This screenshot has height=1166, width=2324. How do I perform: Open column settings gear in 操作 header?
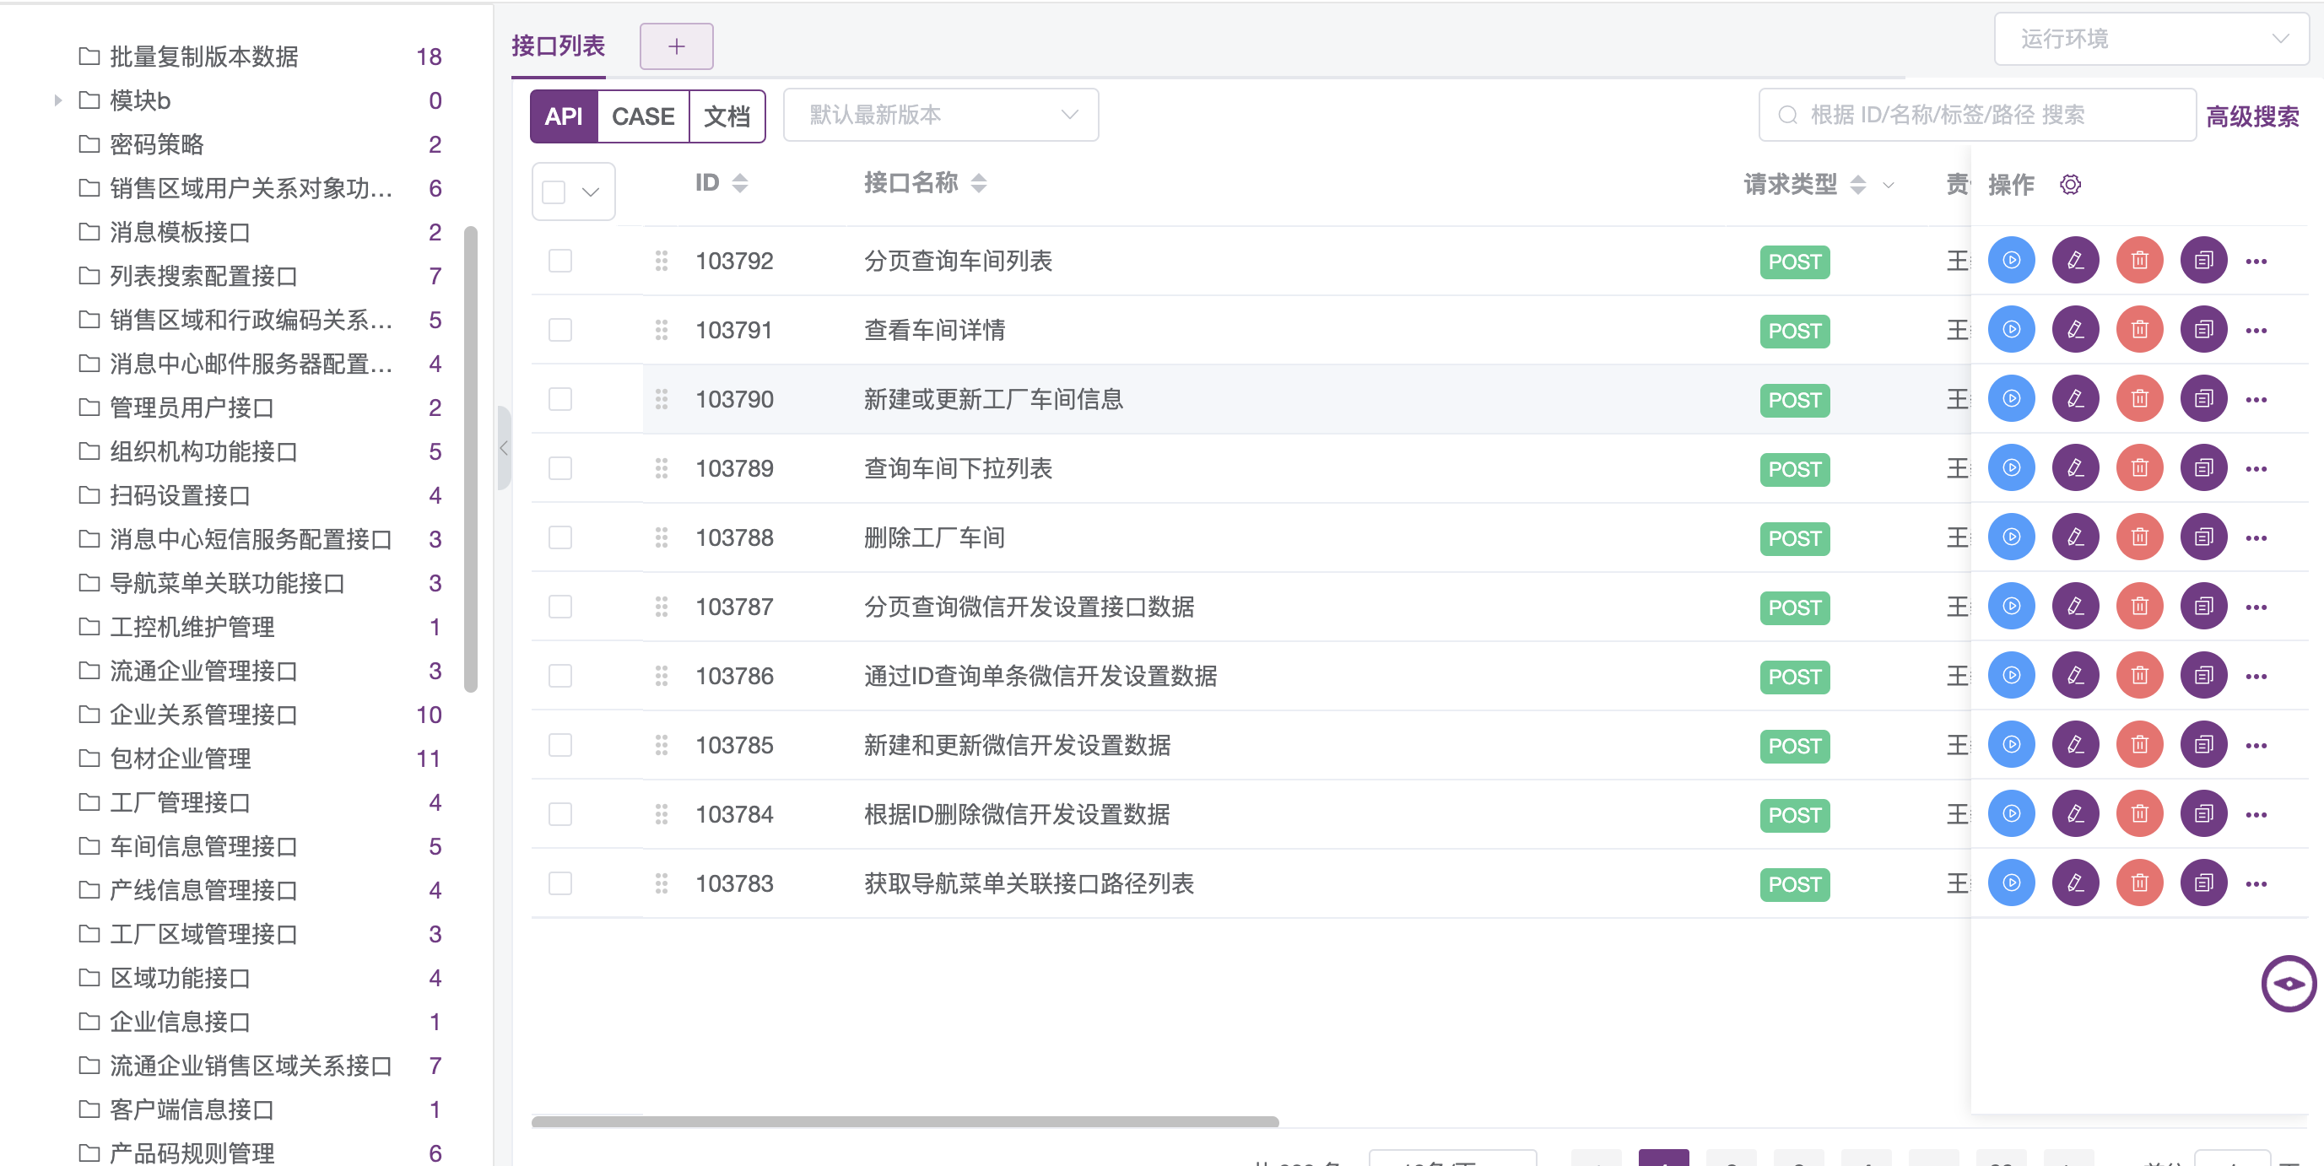pos(2071,185)
